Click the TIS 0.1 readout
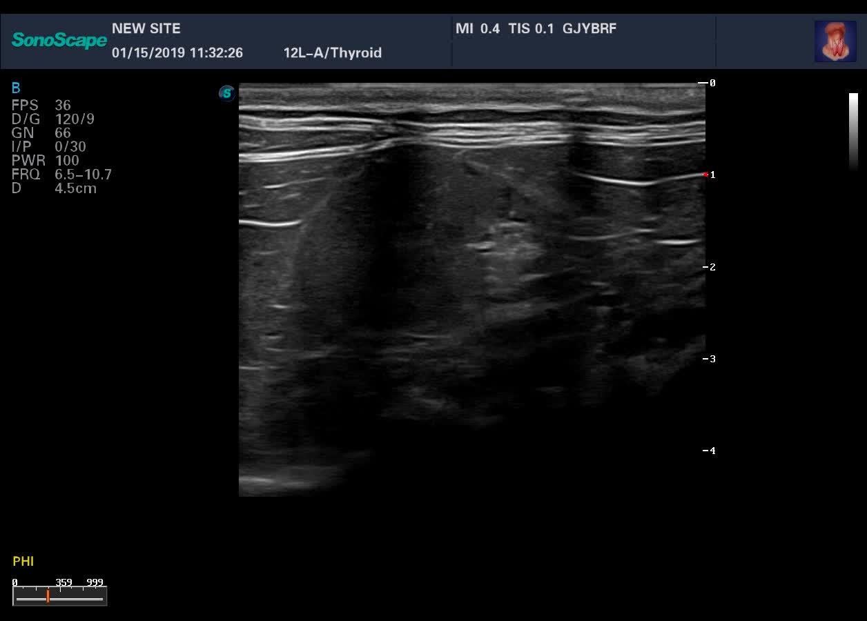Viewport: 867px width, 621px height. [531, 29]
